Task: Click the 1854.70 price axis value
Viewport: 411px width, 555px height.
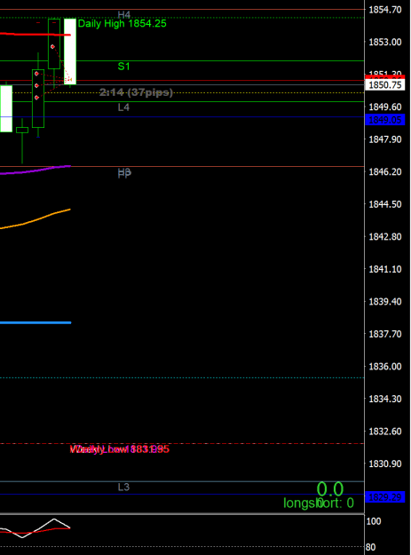Action: pos(385,10)
